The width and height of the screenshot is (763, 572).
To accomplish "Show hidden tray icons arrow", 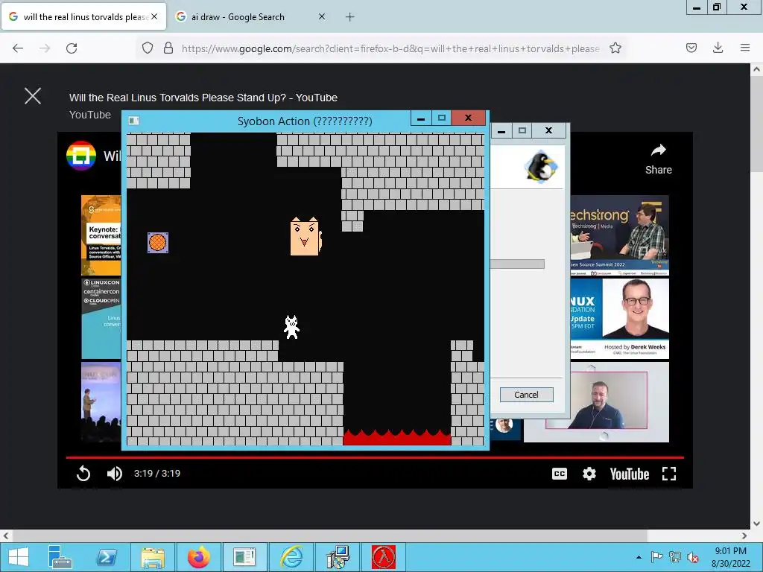I will (639, 557).
